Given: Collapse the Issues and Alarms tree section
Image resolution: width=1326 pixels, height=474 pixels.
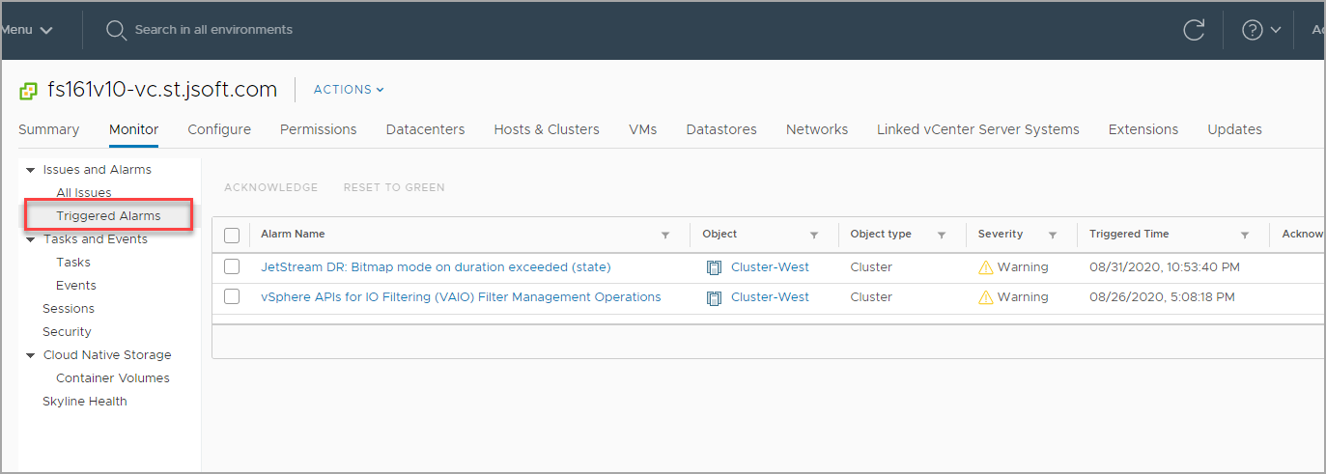Looking at the screenshot, I should pos(31,170).
